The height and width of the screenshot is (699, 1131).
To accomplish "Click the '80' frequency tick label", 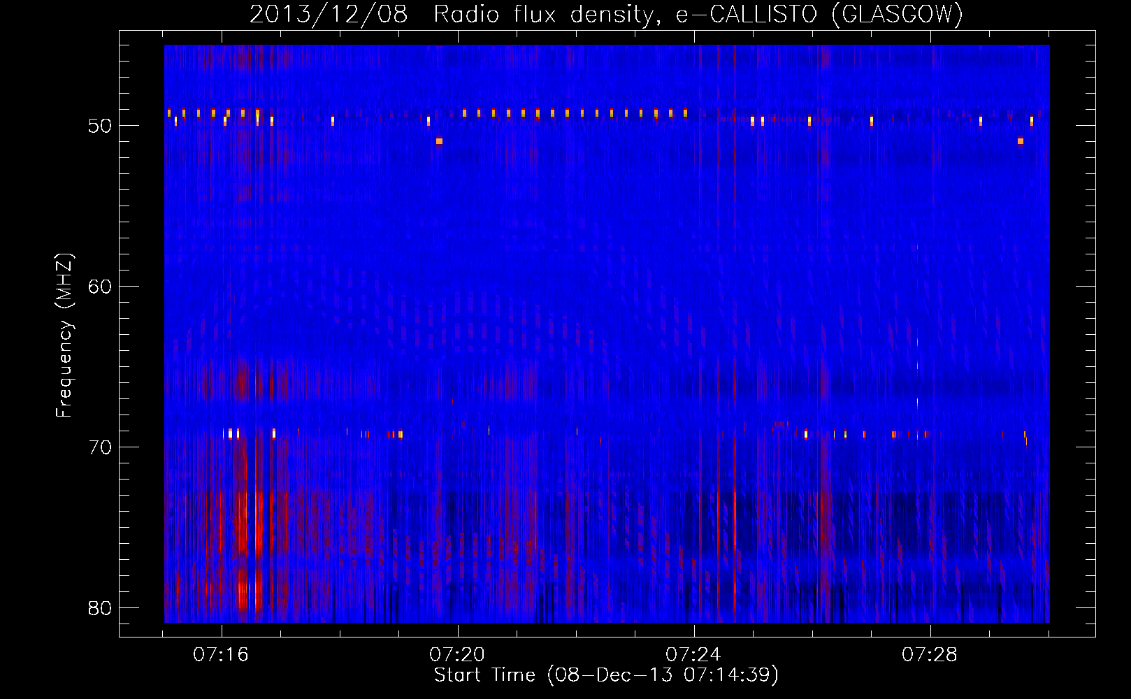I will point(100,608).
